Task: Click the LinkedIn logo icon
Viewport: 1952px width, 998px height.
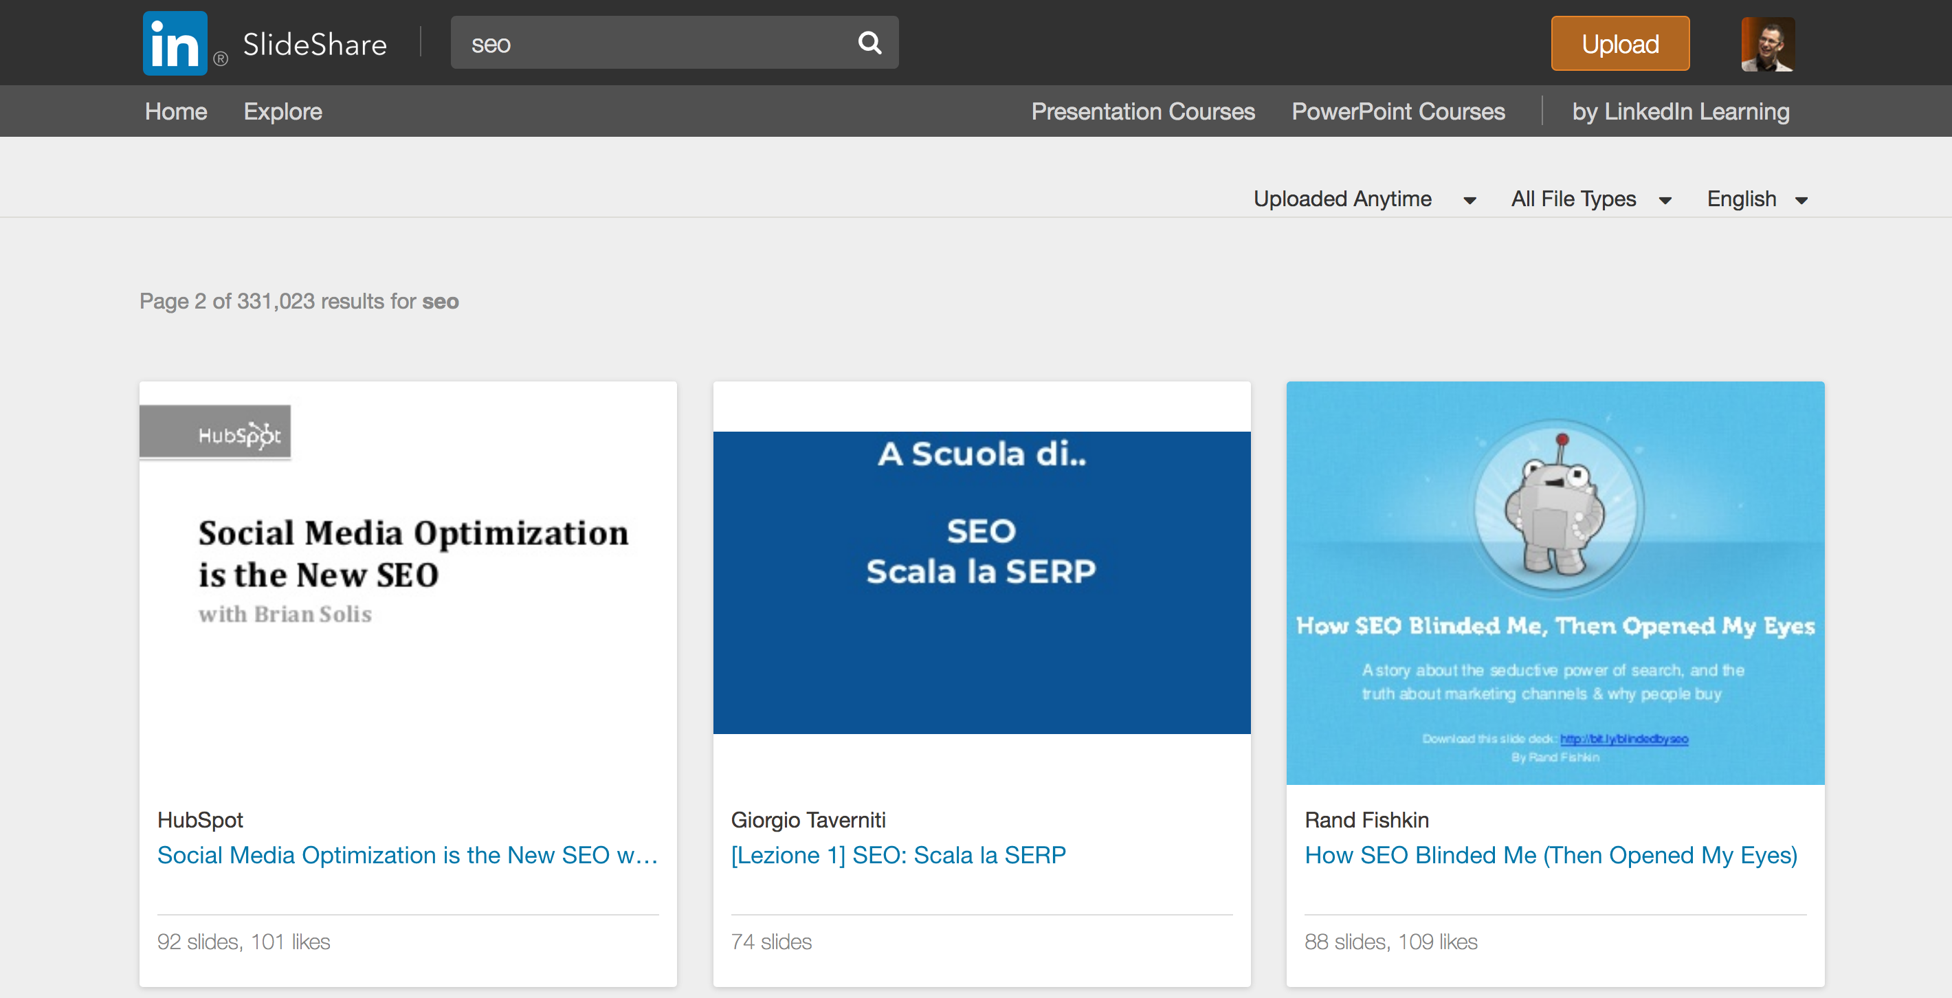Action: [175, 43]
